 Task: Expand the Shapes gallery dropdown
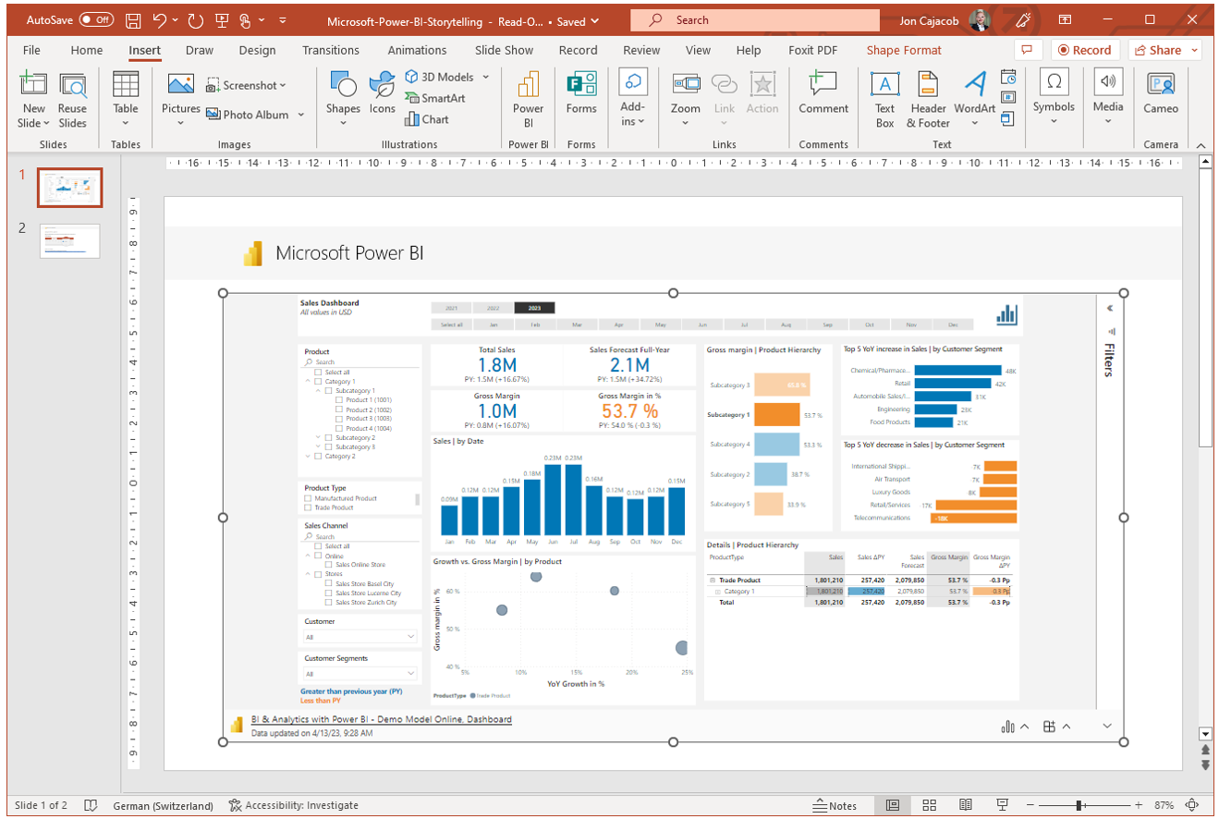[343, 123]
